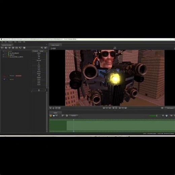This screenshot has height=175, width=175.
Task: Open the gear settings icon in Animation Set Editor
Action: pos(45,48)
